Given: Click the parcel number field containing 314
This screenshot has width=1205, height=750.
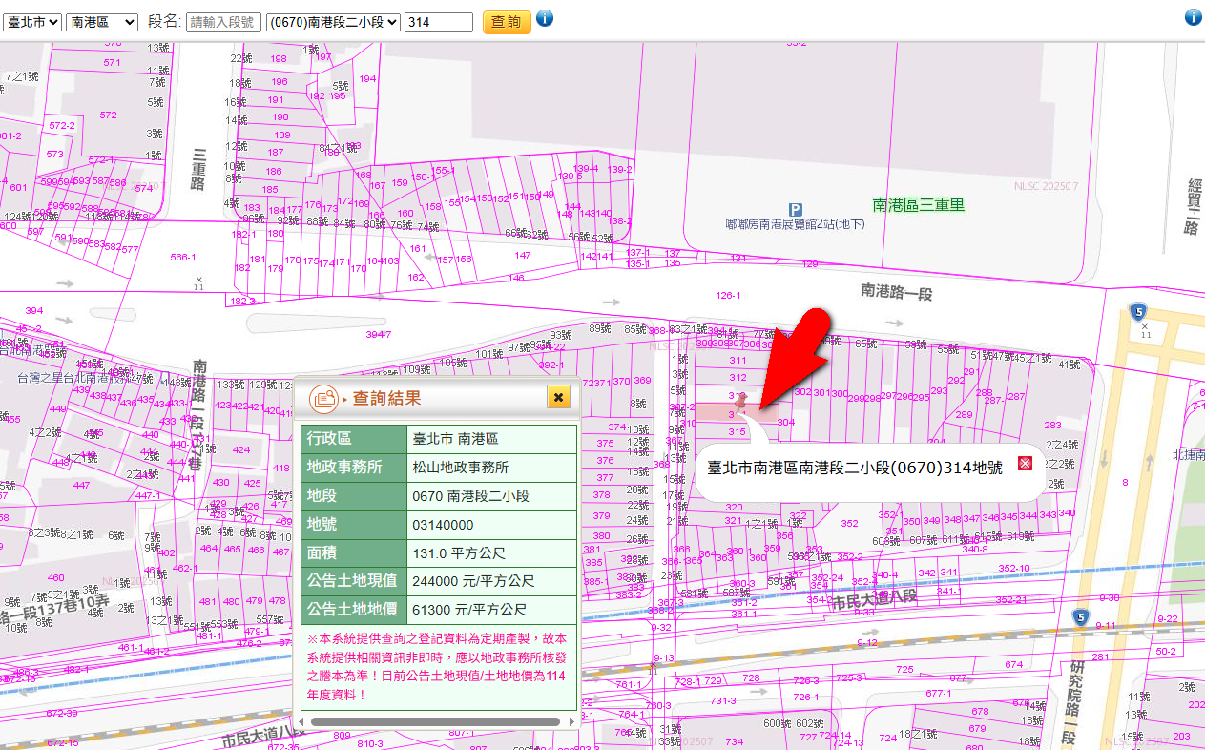Looking at the screenshot, I should (439, 22).
